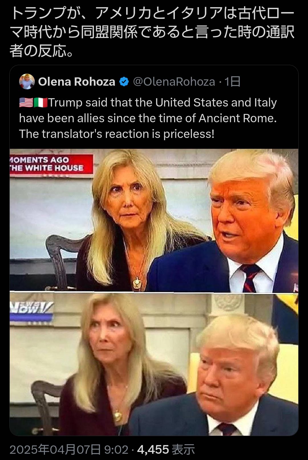Visit the @OlenaRohoza handle
Viewport: 308px width, 460px height.
click(x=174, y=82)
